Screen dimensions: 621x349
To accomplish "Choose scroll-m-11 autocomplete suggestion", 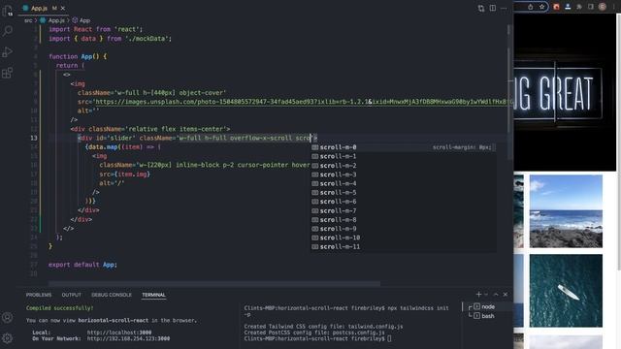I will coord(404,247).
